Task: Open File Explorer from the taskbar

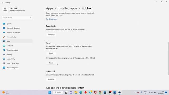Action: point(76,92)
